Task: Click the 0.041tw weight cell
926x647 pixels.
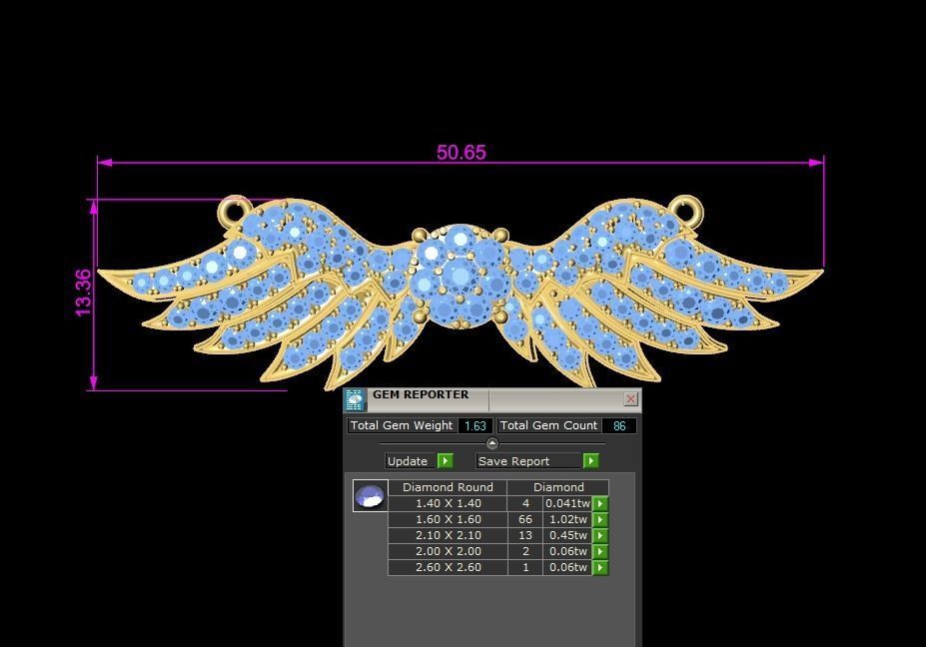Action: (x=567, y=503)
